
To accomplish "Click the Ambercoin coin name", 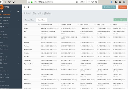I will tap(27, 60).
